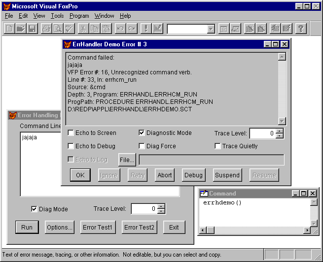Click the Report Wizard toolbar icon
This screenshot has width=323, height=262.
pyautogui.click(x=261, y=29)
